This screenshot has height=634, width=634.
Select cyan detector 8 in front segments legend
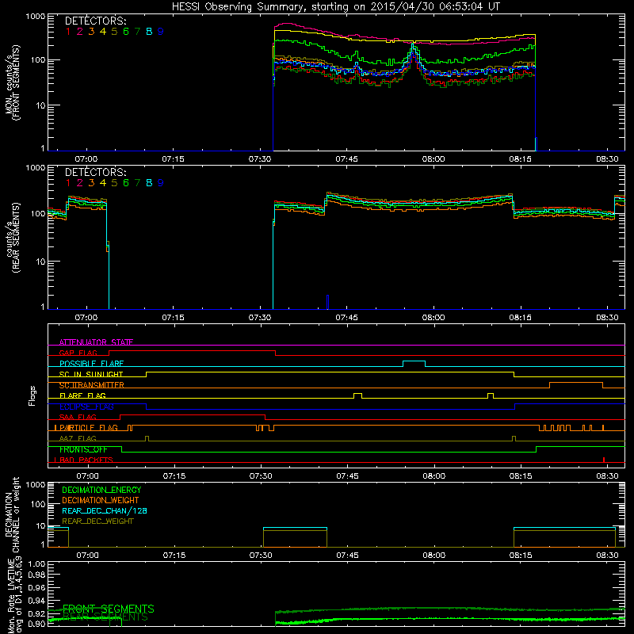point(149,31)
